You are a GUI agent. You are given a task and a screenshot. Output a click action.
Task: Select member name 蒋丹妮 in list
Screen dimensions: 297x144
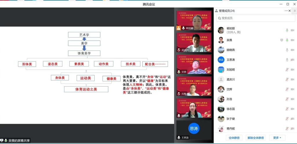coord(231,128)
